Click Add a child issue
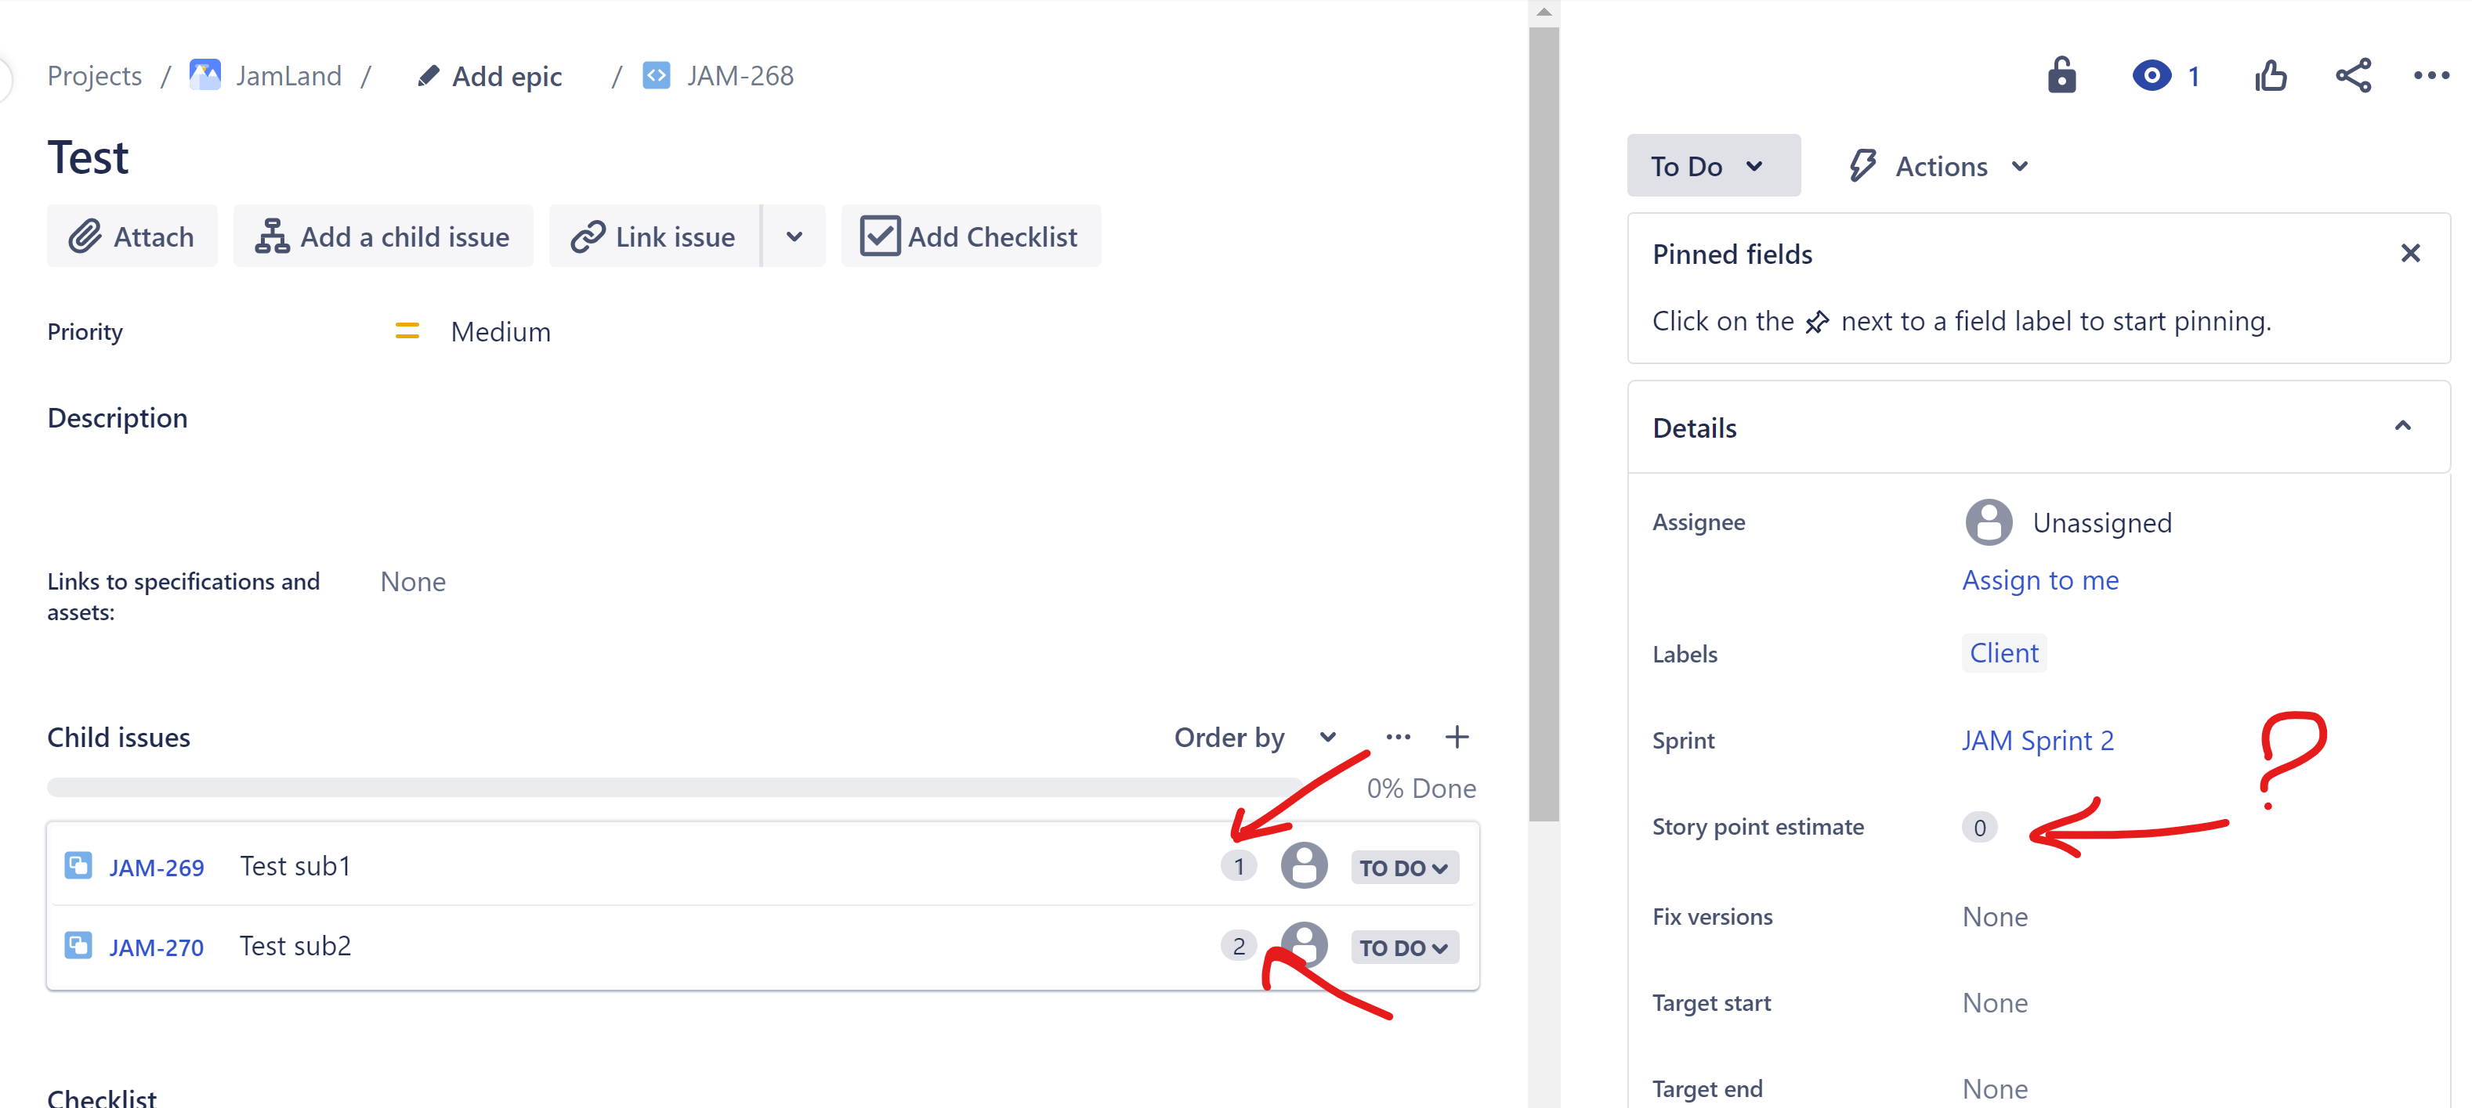2472x1108 pixels. [383, 236]
